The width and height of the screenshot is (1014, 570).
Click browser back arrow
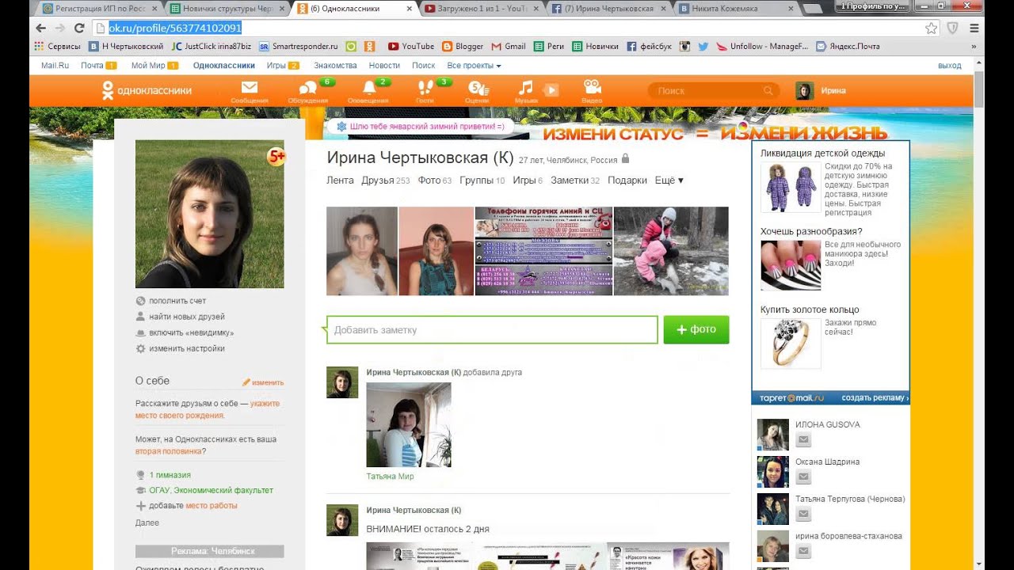(x=41, y=28)
